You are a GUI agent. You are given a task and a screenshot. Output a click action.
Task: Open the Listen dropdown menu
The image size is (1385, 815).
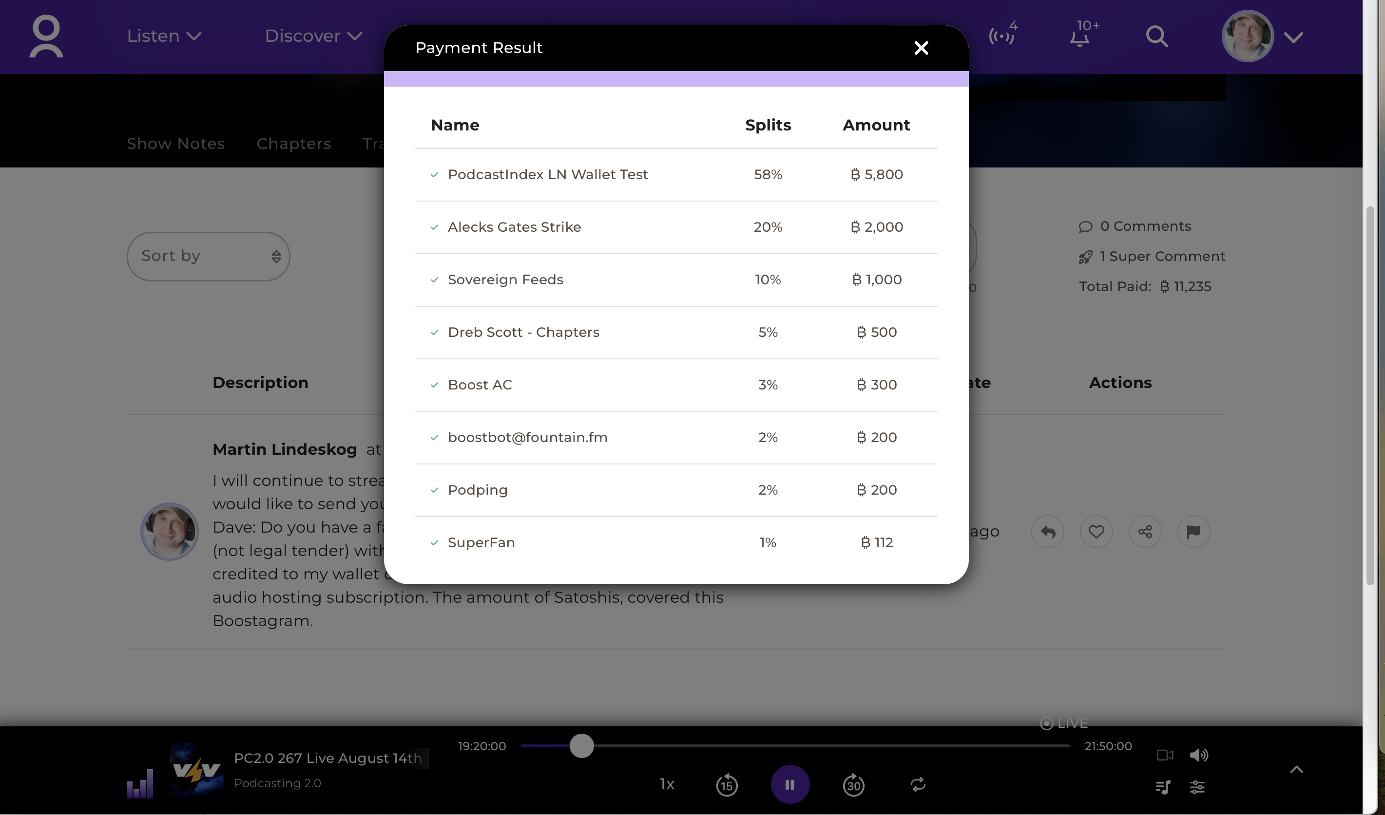164,36
